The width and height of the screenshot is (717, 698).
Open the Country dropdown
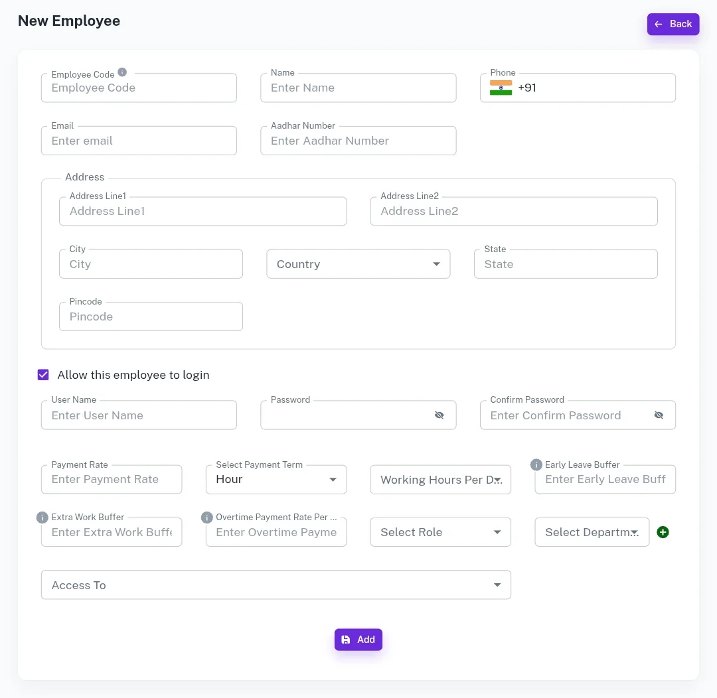tap(358, 264)
